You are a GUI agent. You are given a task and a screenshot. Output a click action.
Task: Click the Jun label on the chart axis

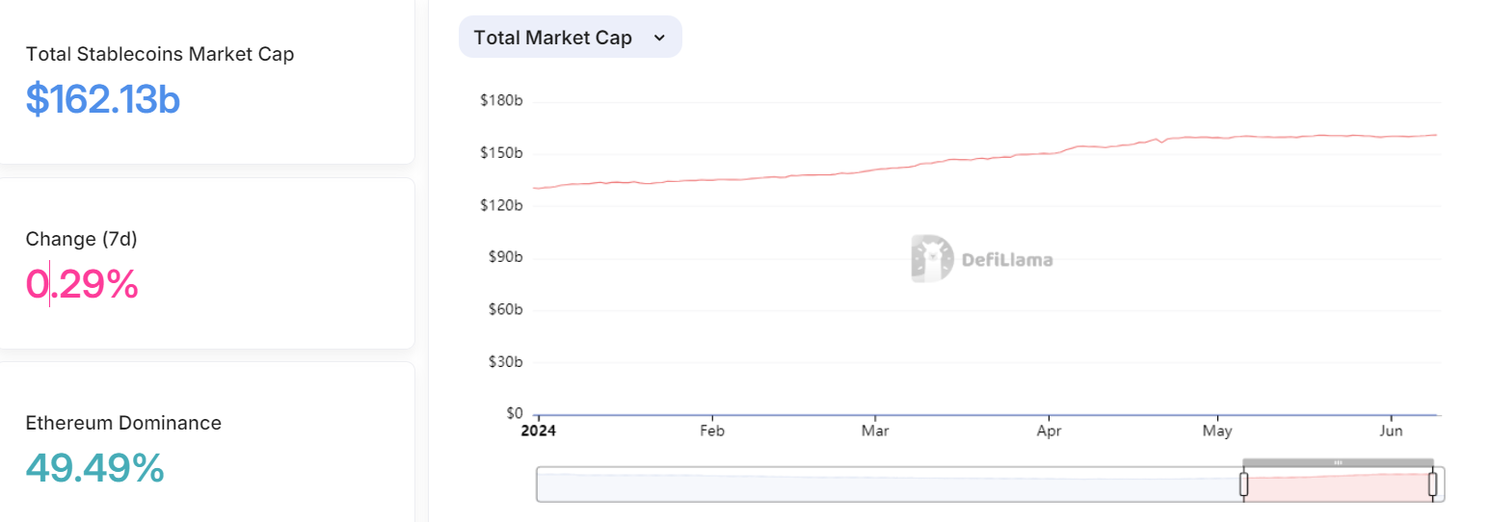pos(1391,431)
